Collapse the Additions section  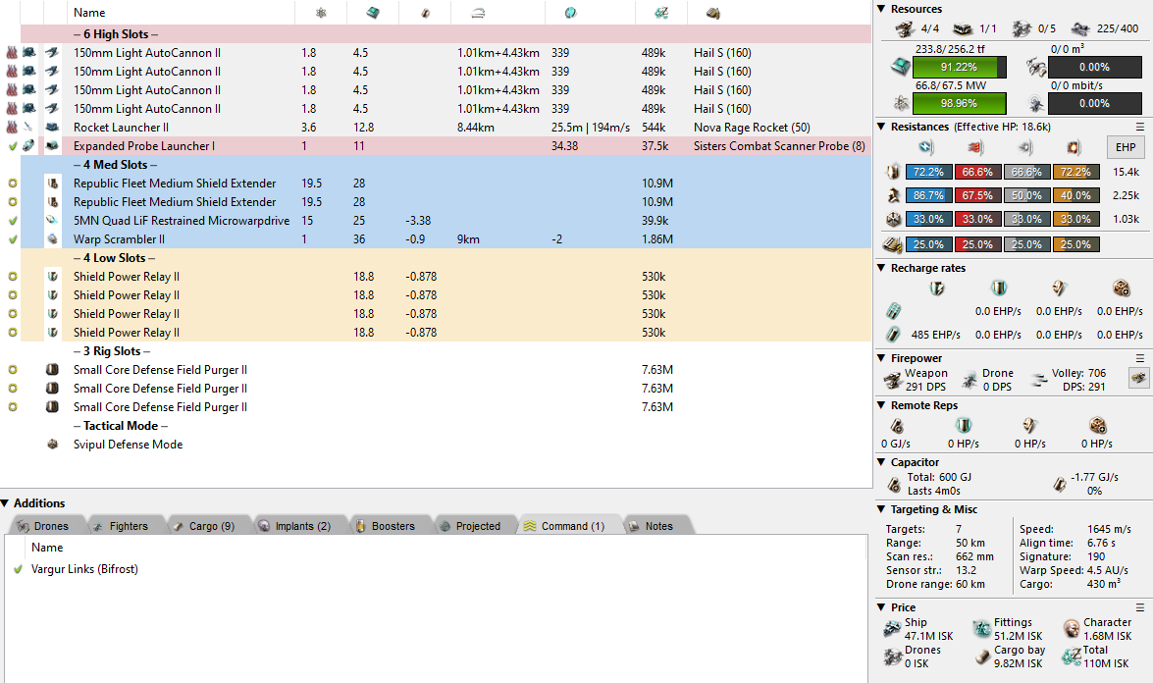[x=6, y=503]
